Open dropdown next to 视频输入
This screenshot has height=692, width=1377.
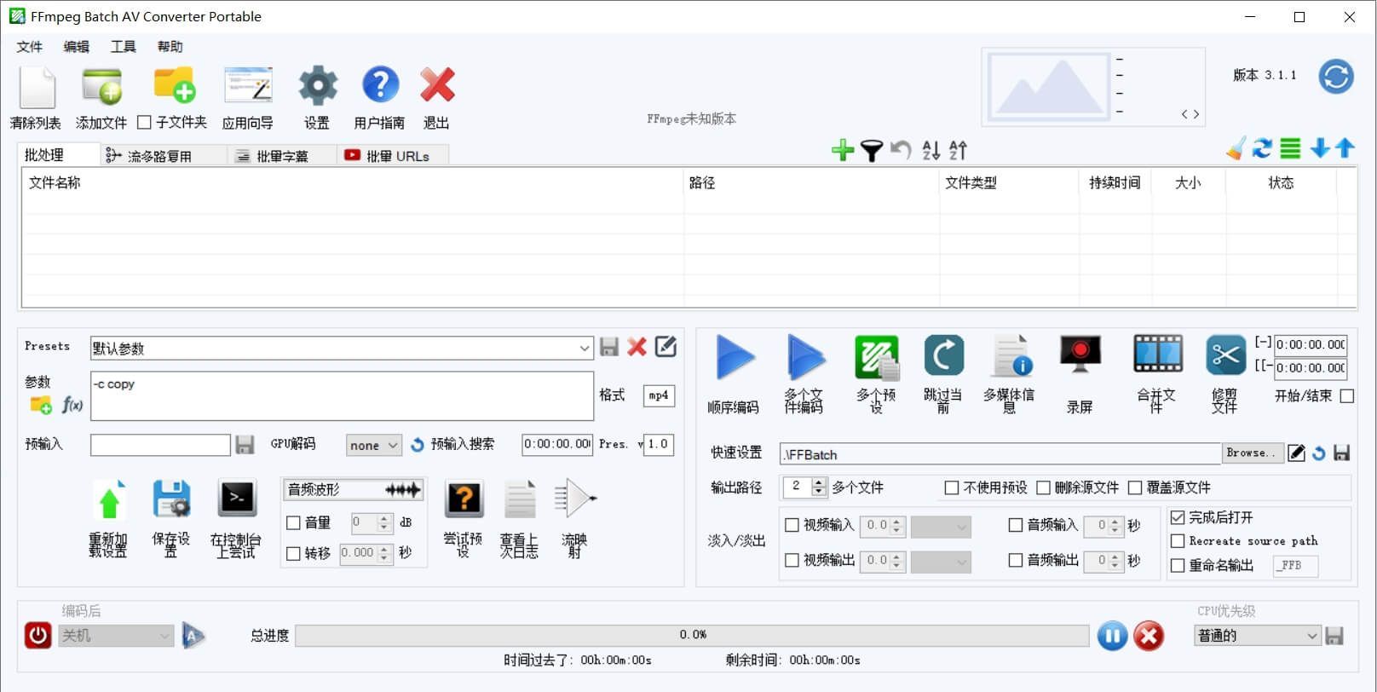[x=941, y=527]
